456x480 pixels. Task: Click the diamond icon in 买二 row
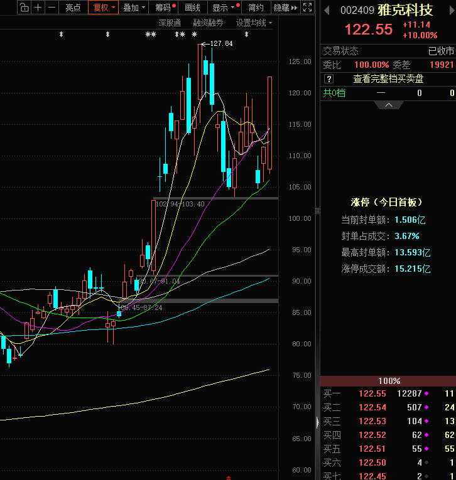426,407
